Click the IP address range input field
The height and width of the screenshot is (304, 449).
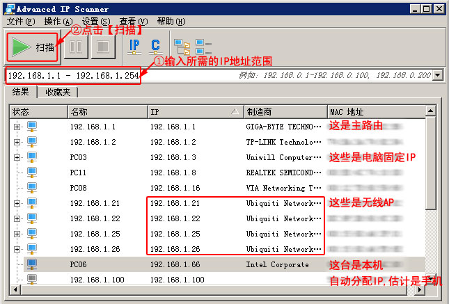pyautogui.click(x=73, y=75)
